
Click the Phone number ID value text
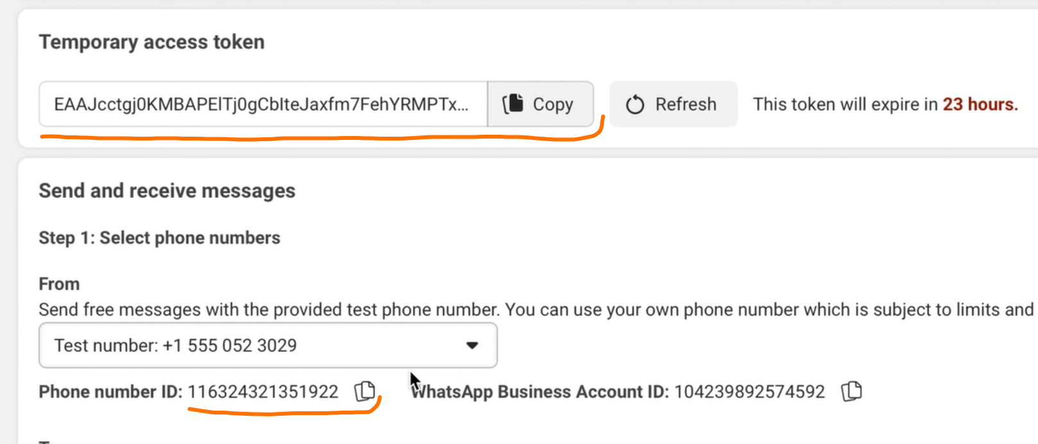(x=264, y=391)
